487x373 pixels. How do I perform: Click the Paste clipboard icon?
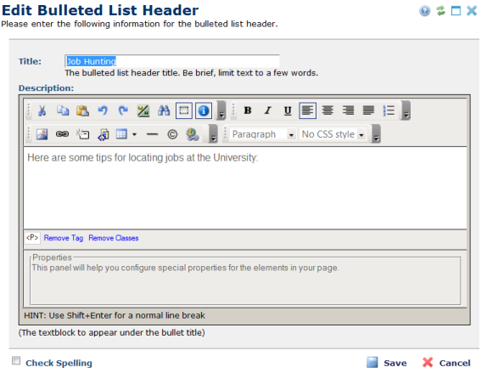click(x=82, y=110)
